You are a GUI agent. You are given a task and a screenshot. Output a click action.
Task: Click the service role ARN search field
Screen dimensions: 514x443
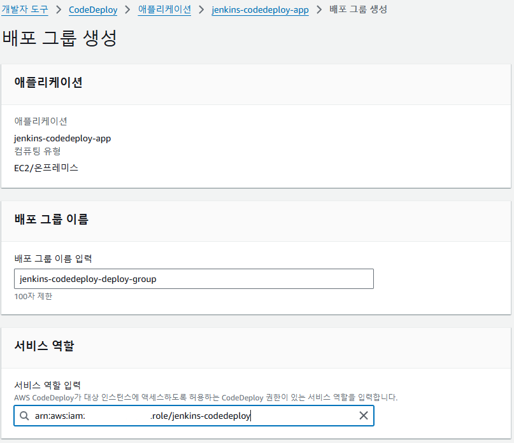click(x=194, y=416)
